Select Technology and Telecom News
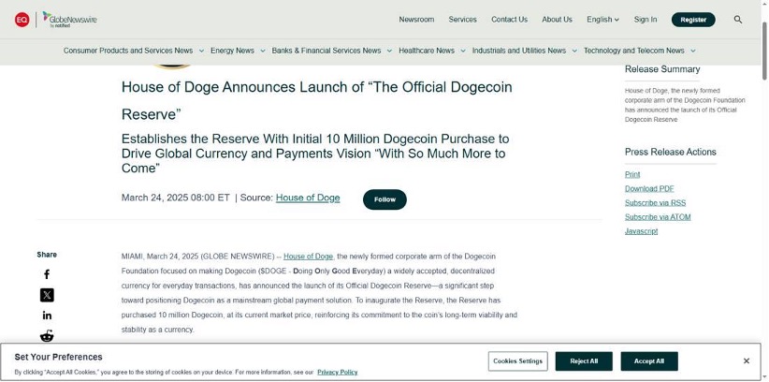 [x=633, y=51]
